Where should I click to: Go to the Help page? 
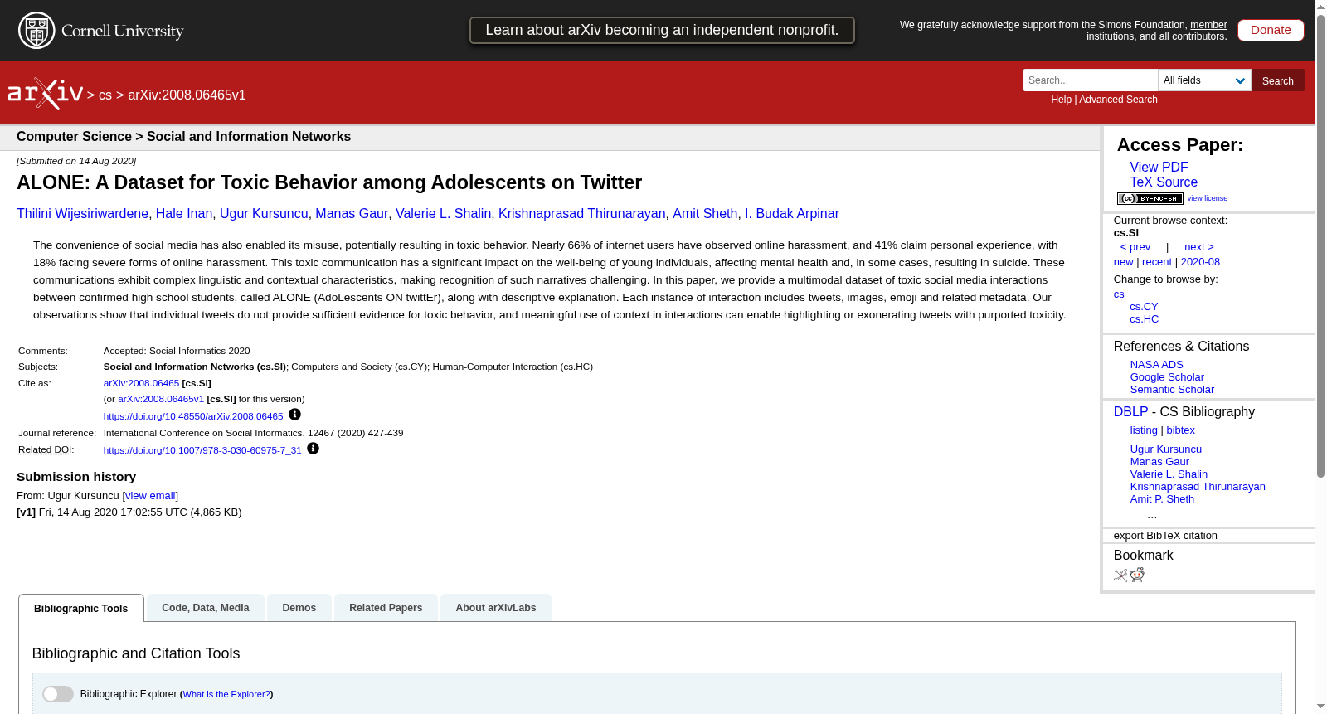pyautogui.click(x=1062, y=100)
